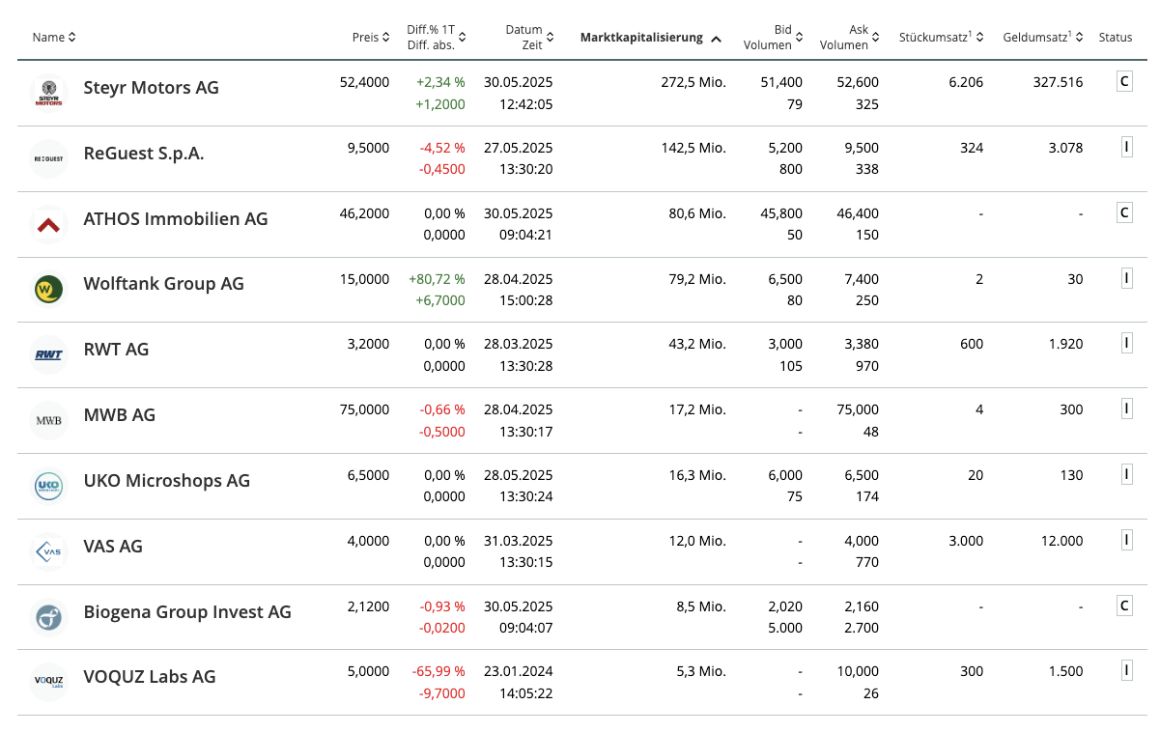Open VOQUZ Labs AG page
This screenshot has height=733, width=1160.
pyautogui.click(x=150, y=677)
